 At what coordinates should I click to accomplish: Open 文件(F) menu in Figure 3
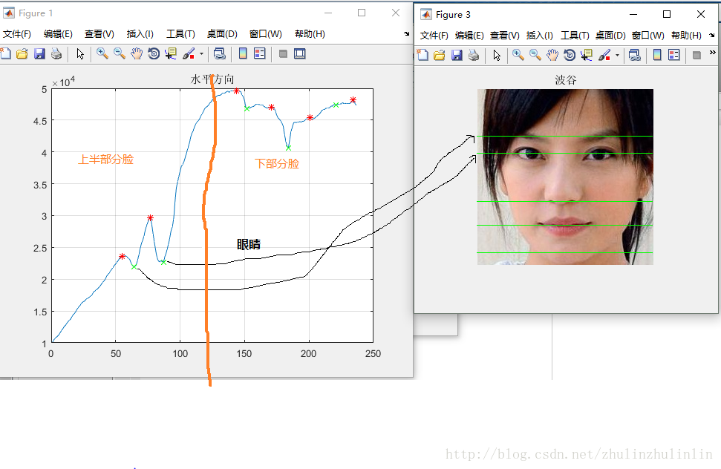pos(434,36)
